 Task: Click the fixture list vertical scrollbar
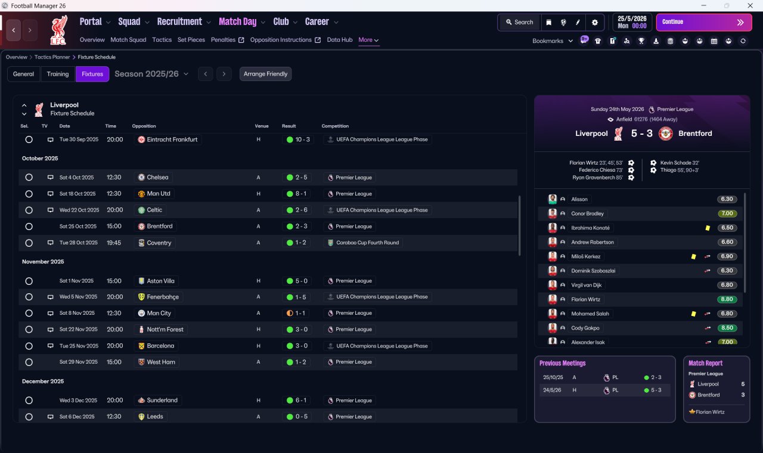[520, 225]
